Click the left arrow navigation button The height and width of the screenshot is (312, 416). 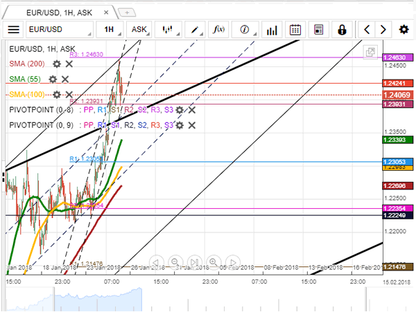click(x=367, y=29)
